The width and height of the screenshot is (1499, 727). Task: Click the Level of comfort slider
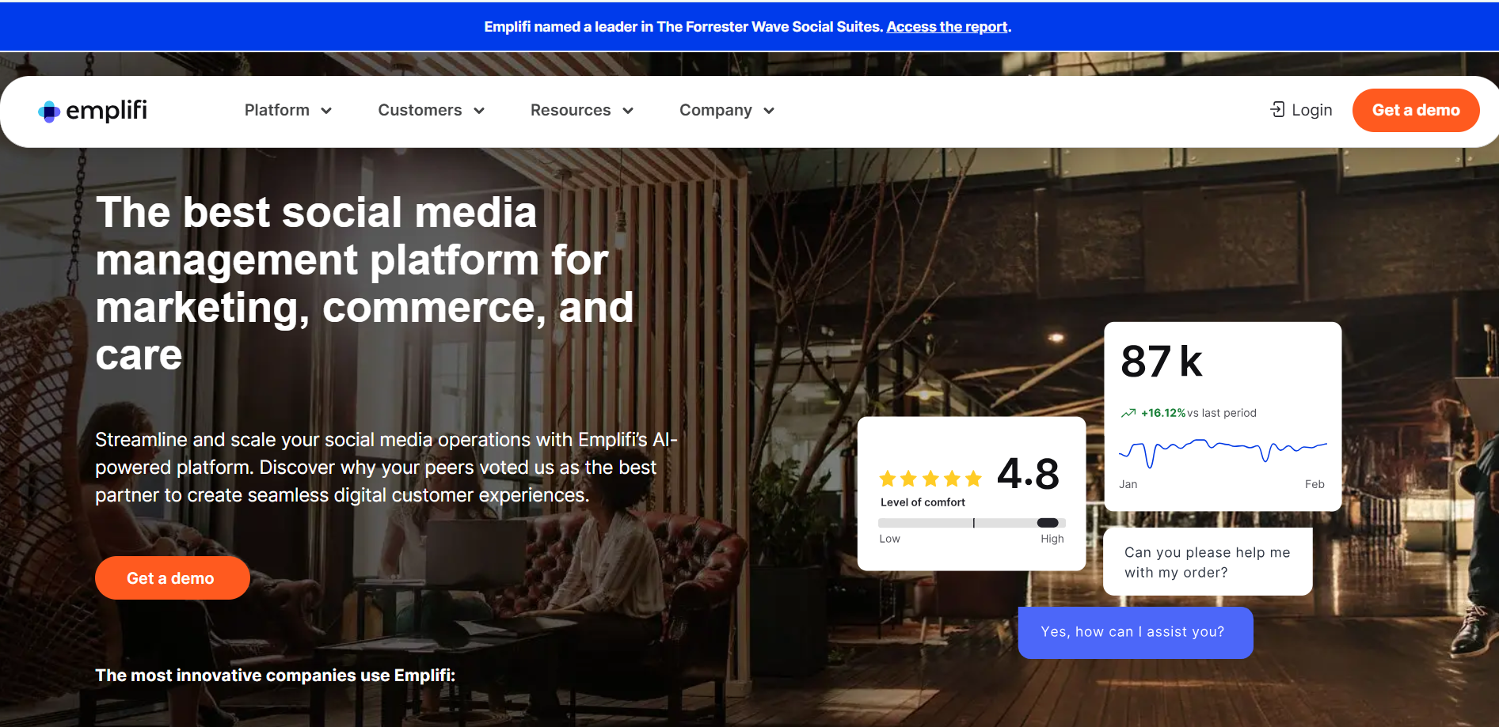point(972,523)
